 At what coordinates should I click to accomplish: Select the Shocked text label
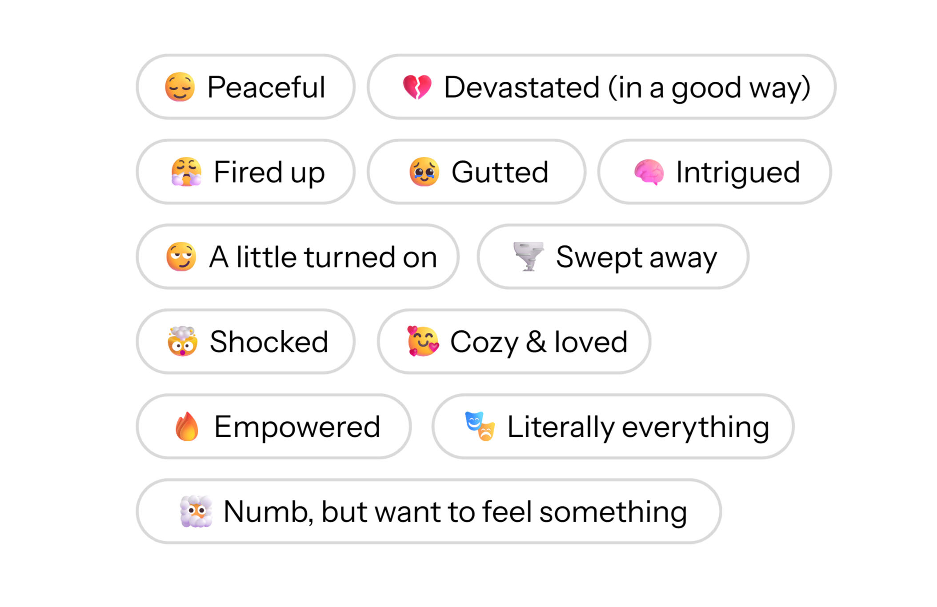268,342
